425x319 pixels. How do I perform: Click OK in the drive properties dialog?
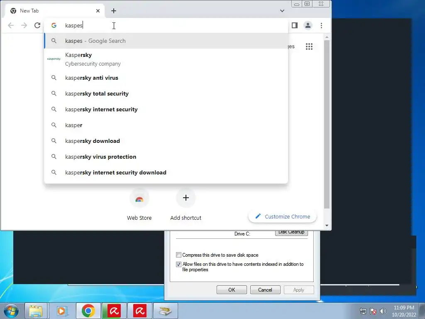(x=232, y=290)
